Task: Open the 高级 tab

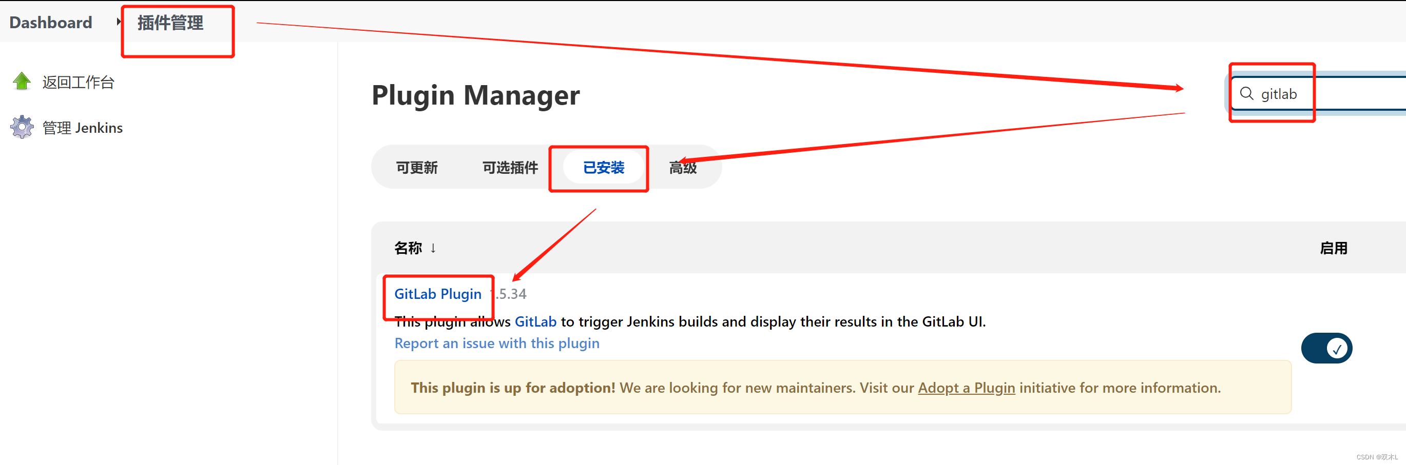Action: tap(683, 167)
